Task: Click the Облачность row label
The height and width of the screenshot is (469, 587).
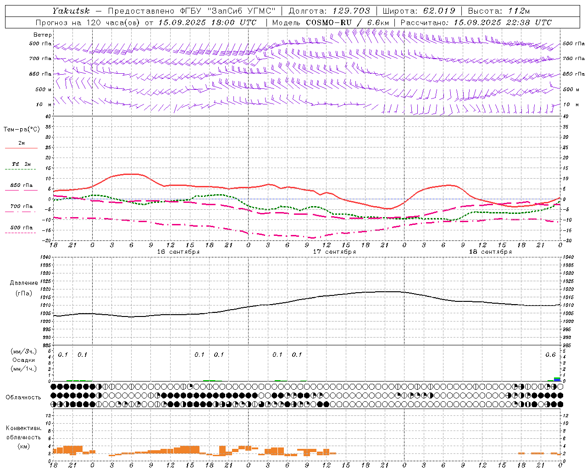Action: (x=23, y=398)
